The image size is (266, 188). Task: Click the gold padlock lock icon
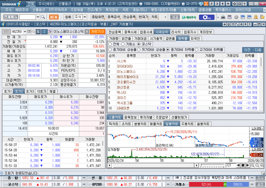(256, 17)
